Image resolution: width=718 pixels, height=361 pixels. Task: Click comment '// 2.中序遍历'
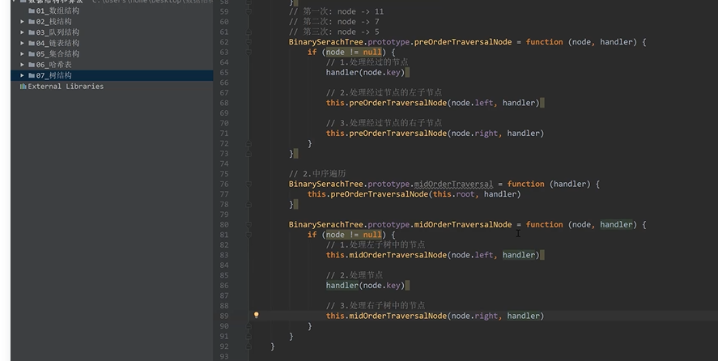(317, 174)
